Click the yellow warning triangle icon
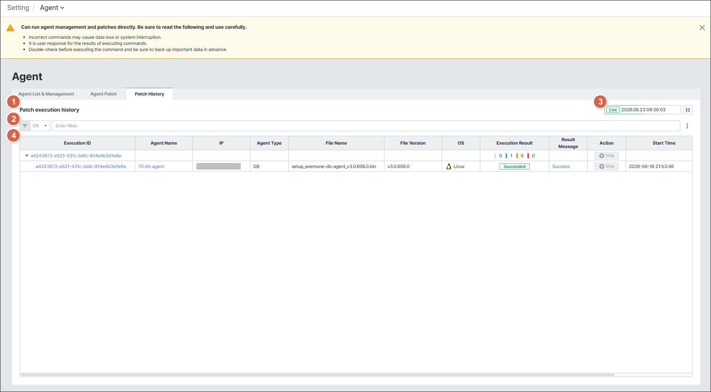This screenshot has height=392, width=711. coord(10,28)
